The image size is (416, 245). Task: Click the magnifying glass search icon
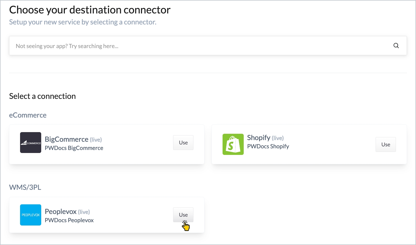[396, 46]
